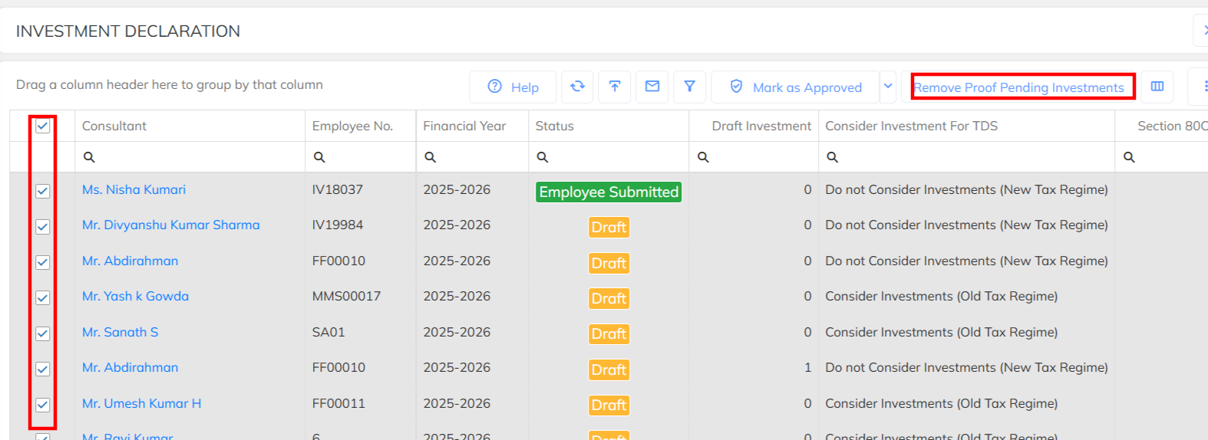Click the envelope mail icon
Image resolution: width=1208 pixels, height=440 pixels.
click(x=652, y=87)
